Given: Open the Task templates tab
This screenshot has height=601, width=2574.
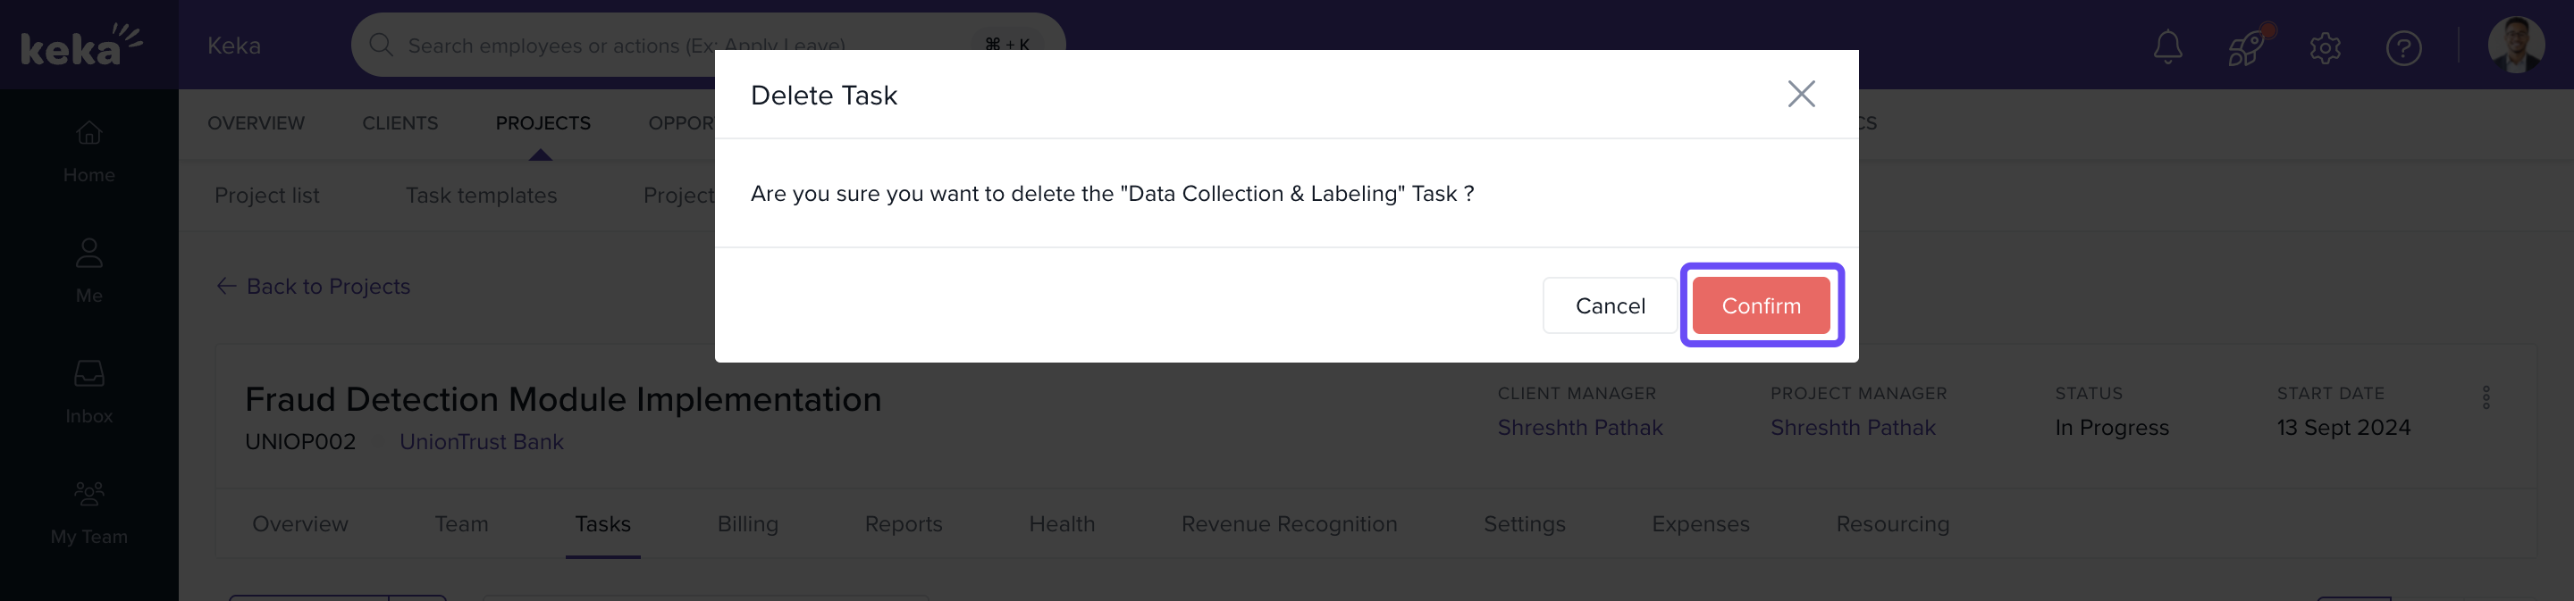Looking at the screenshot, I should click(481, 196).
